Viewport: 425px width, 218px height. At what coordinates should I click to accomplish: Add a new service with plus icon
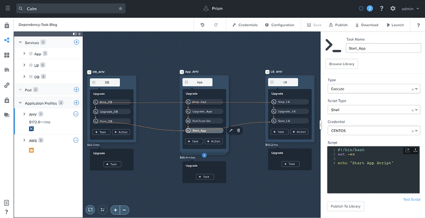(76, 42)
